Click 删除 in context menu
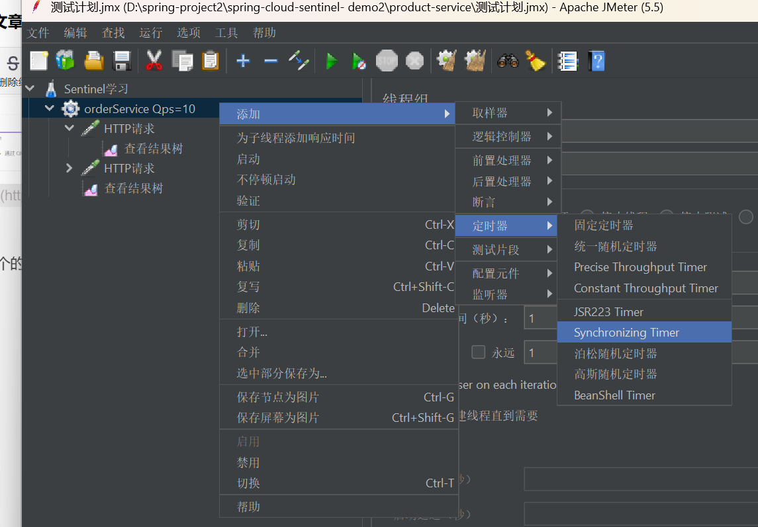The width and height of the screenshot is (758, 527). [x=338, y=307]
